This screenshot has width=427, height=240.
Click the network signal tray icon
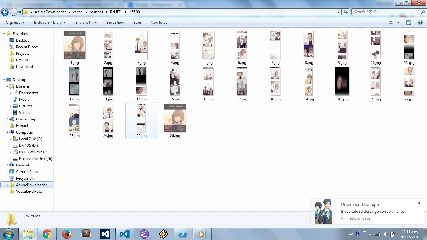click(x=378, y=234)
